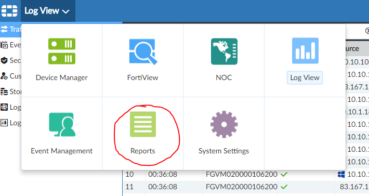
Task: Select the Sto... sidebar menu item
Action: tap(10, 92)
